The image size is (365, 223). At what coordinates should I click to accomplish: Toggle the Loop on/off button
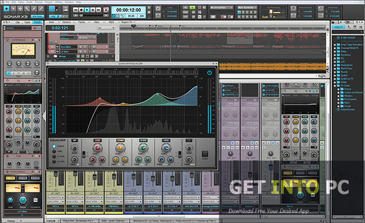click(158, 9)
